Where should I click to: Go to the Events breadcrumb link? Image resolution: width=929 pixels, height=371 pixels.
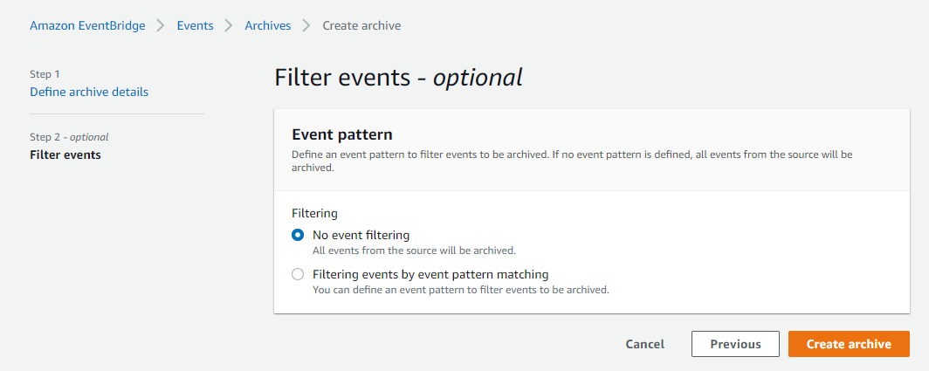[x=195, y=25]
